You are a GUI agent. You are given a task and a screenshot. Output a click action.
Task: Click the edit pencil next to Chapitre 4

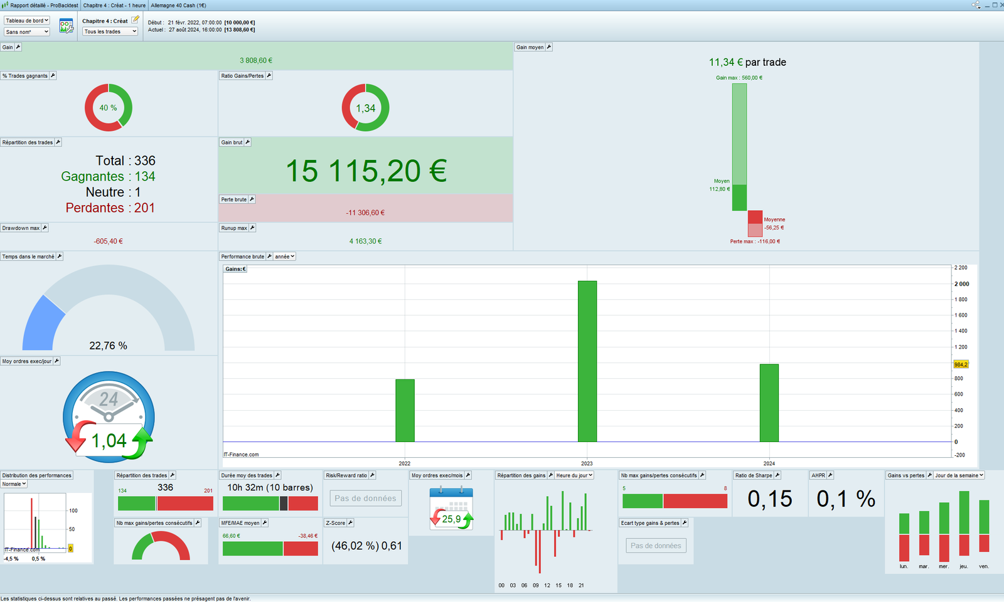point(135,20)
